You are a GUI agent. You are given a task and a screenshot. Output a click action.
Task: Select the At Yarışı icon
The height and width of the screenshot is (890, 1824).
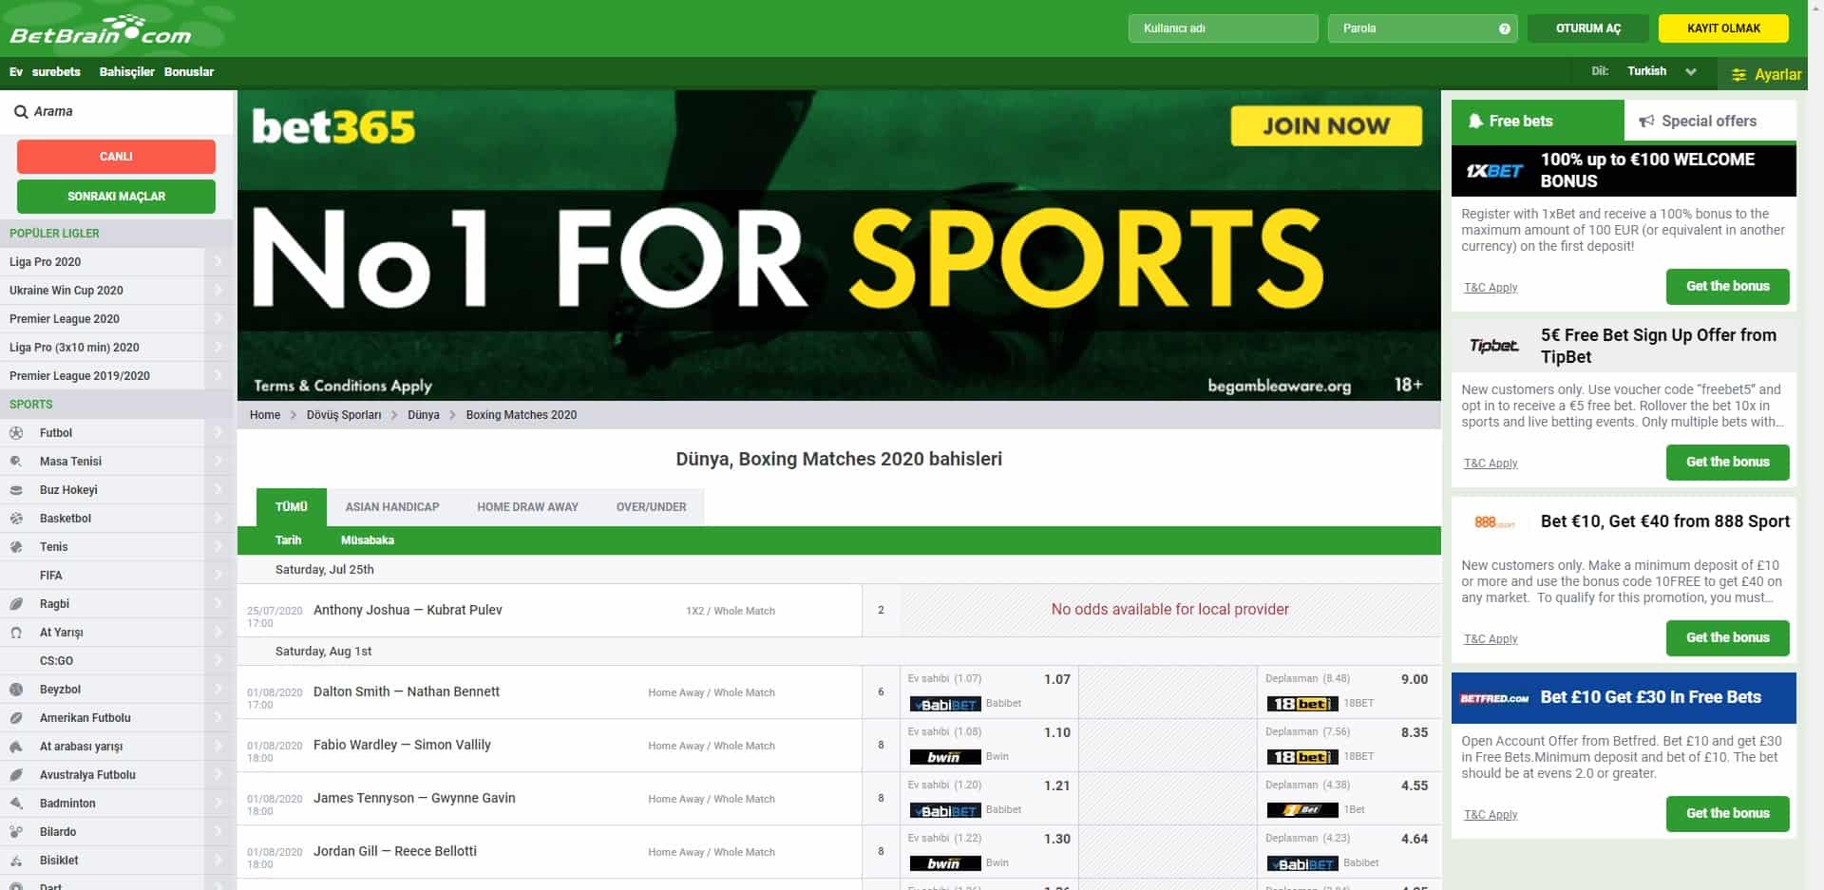[x=16, y=632]
